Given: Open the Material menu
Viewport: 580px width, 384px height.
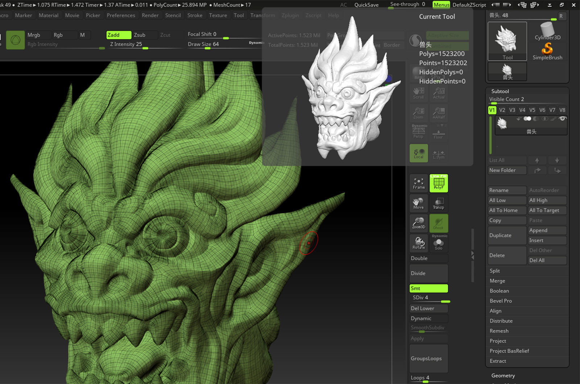Looking at the screenshot, I should (x=48, y=15).
